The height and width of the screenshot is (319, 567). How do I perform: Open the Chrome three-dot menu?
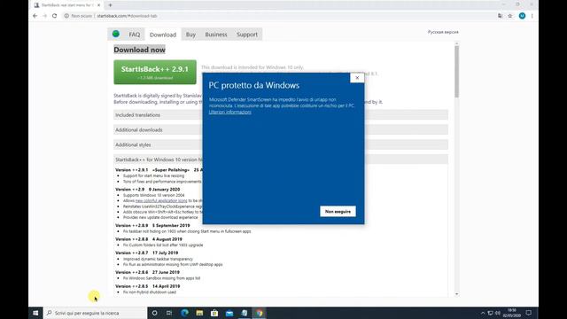[x=532, y=16]
